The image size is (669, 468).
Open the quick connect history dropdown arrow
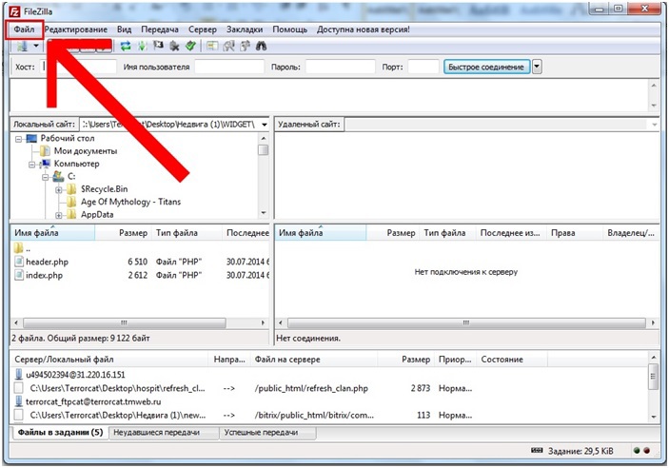click(537, 67)
